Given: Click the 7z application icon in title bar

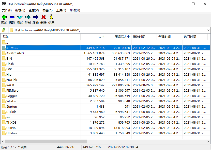Looking at the screenshot, I should [x=4, y=4].
